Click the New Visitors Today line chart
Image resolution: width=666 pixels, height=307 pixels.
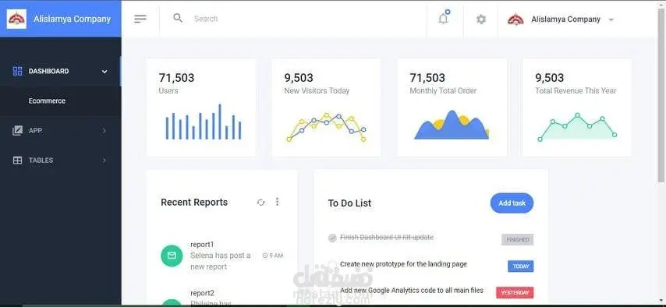[x=326, y=127]
